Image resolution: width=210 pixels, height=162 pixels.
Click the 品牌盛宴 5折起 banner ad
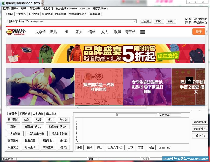(105, 53)
